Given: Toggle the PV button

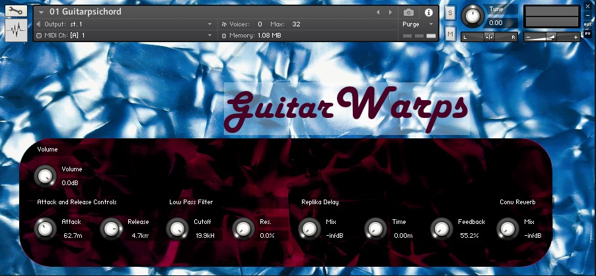Looking at the screenshot, I should (587, 34).
